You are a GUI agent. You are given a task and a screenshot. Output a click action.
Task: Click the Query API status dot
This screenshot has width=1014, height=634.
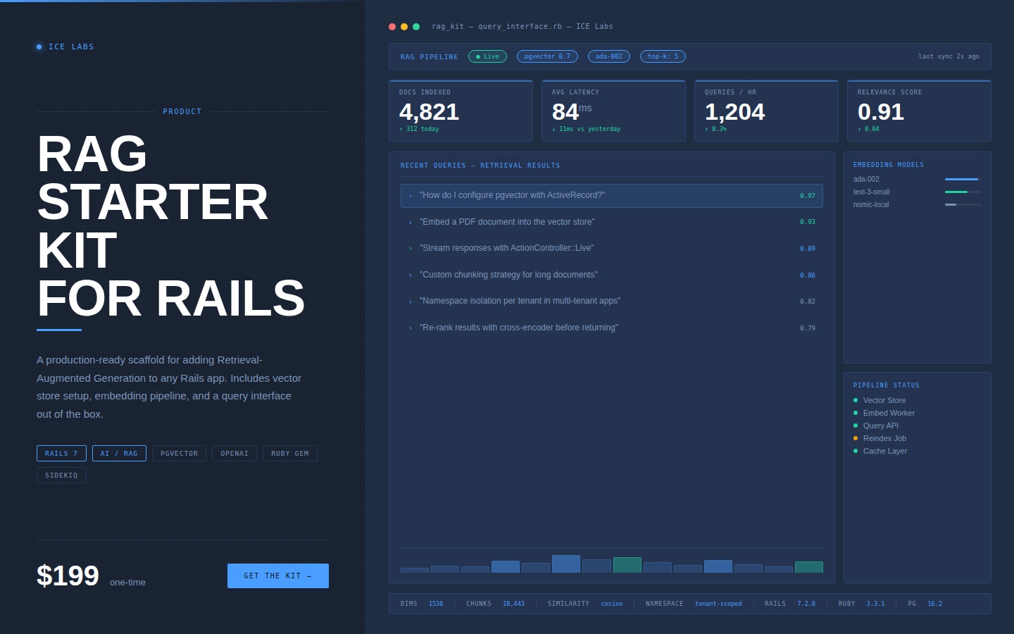point(856,425)
